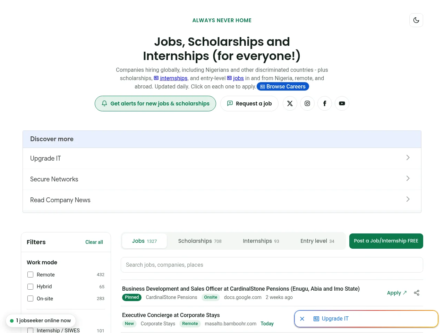Tick the Internship / SIWES checkbox
Screen dimensions: 444x333
point(31,330)
